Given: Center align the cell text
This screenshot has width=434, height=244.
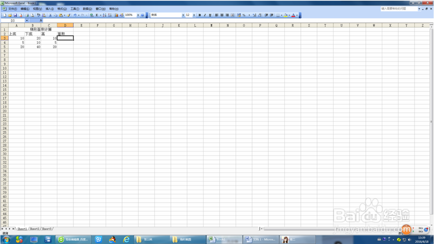Looking at the screenshot, I should tap(222, 15).
